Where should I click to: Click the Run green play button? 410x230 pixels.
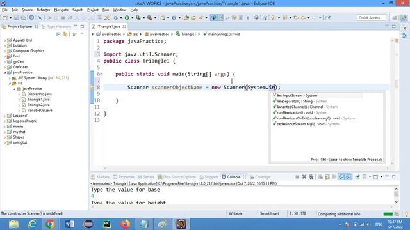tap(127, 18)
